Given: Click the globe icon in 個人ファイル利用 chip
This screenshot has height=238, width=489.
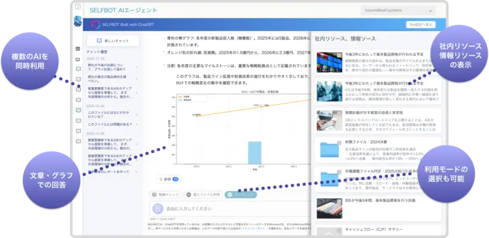Looking at the screenshot, I should coord(188,195).
